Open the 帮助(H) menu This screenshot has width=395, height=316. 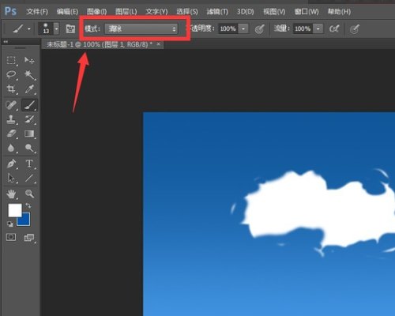[339, 12]
